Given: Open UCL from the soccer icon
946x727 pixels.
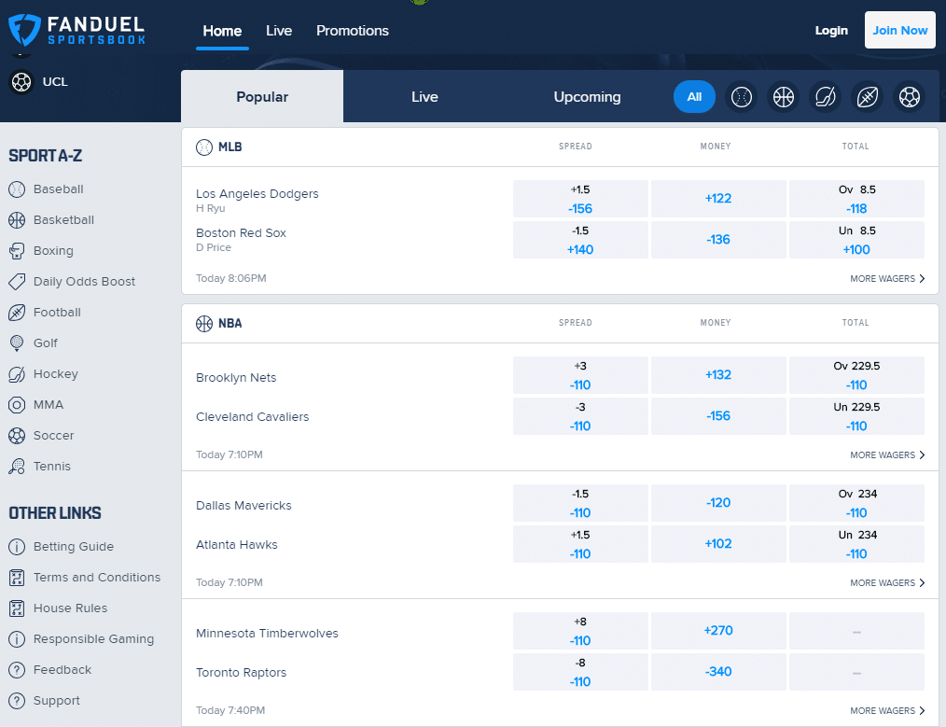Looking at the screenshot, I should tap(21, 82).
